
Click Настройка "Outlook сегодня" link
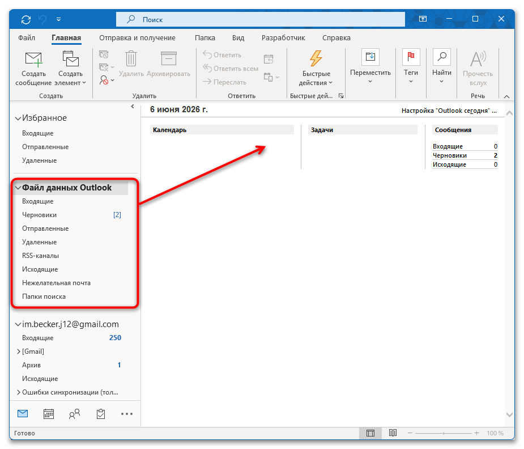coord(449,111)
